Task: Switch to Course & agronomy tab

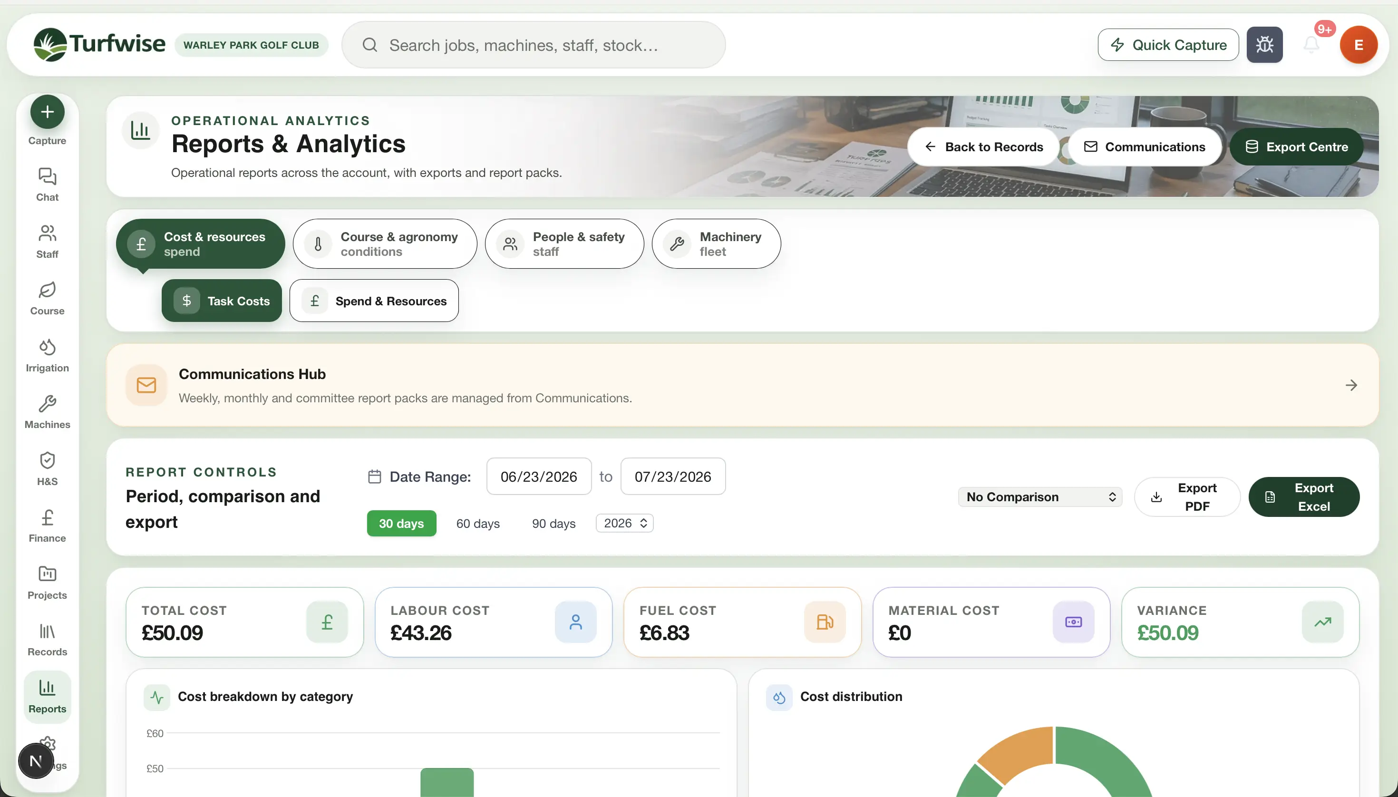Action: click(x=385, y=243)
